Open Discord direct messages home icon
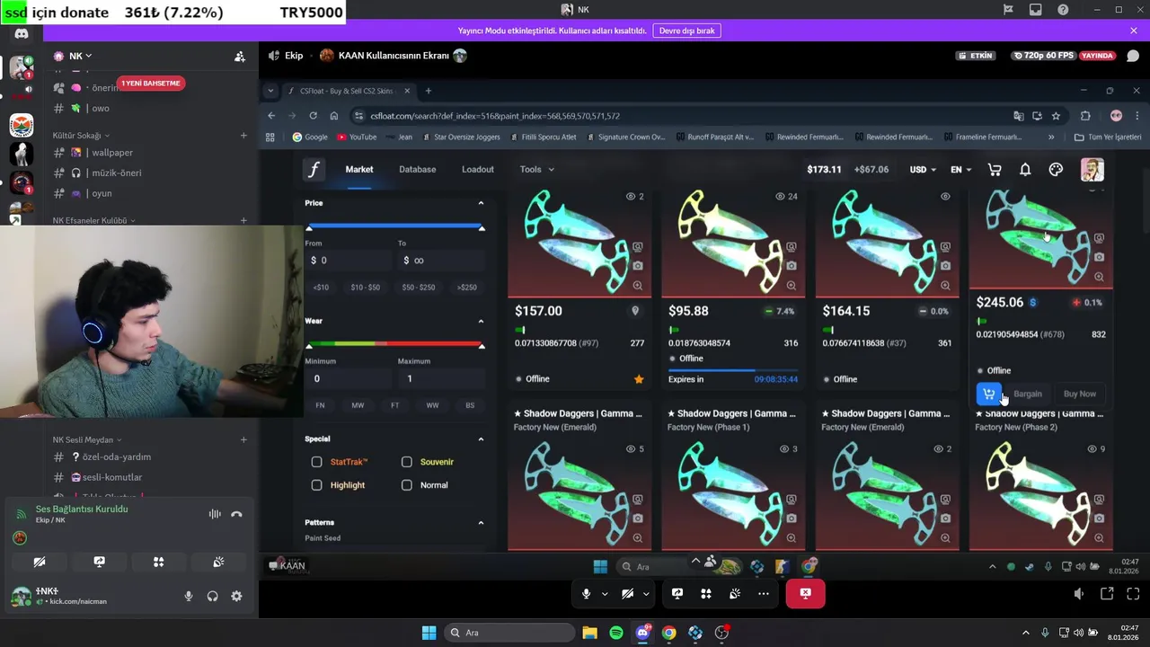The width and height of the screenshot is (1150, 647). pyautogui.click(x=22, y=34)
